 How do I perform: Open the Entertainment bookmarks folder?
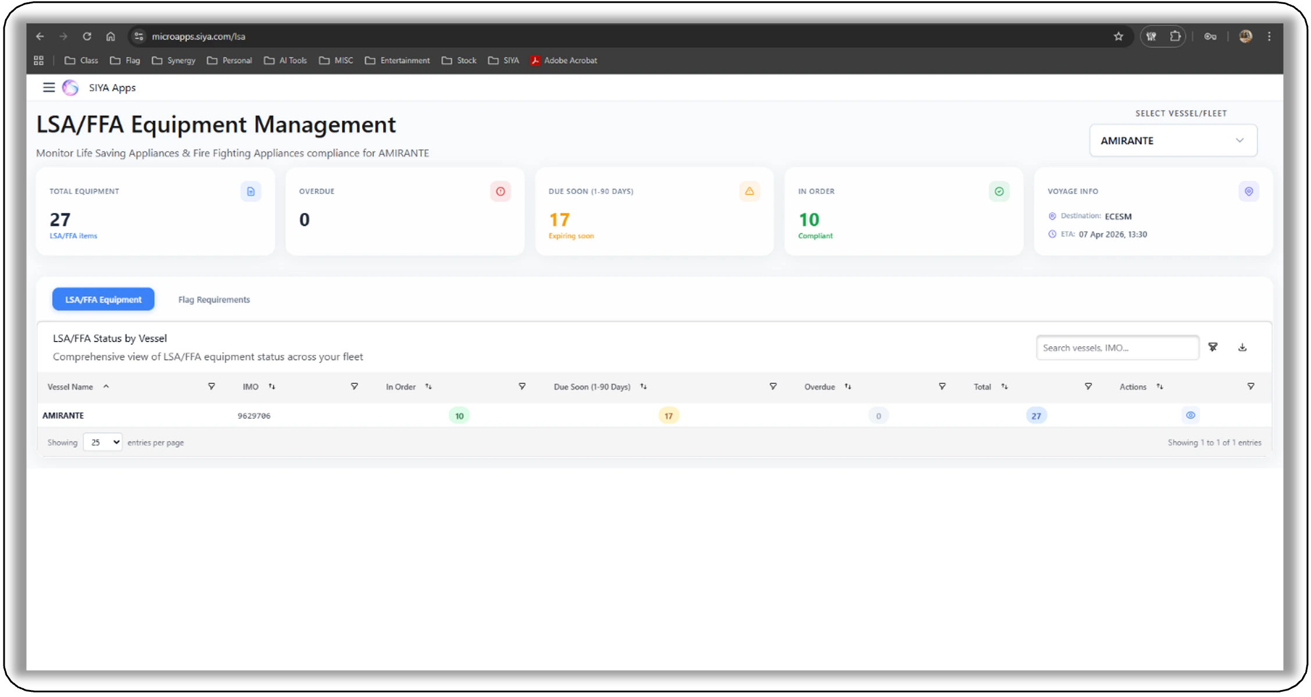coord(398,60)
